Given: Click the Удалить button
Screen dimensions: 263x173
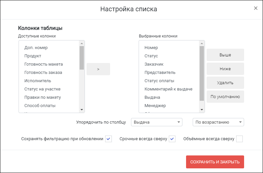Looking at the screenshot, I should pyautogui.click(x=225, y=83).
